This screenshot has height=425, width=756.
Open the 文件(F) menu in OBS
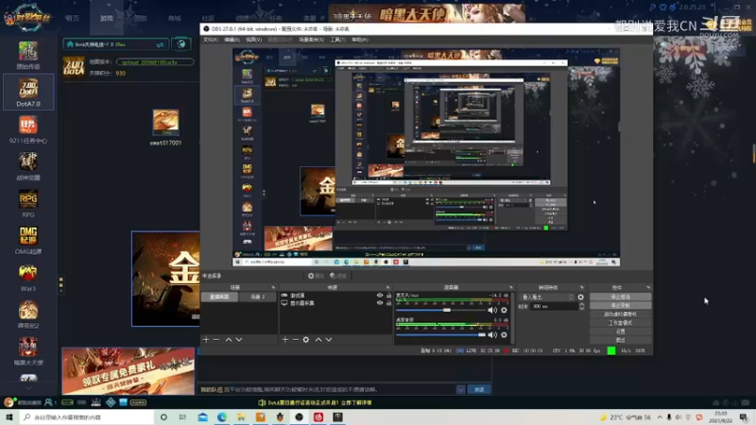pos(210,40)
